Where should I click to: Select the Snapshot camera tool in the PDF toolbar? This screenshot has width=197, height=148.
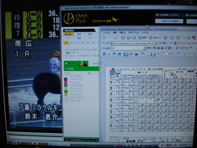coord(136,54)
